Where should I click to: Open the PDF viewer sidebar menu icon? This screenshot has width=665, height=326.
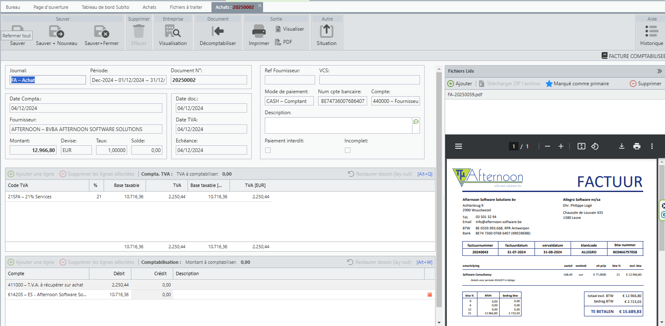(x=459, y=146)
